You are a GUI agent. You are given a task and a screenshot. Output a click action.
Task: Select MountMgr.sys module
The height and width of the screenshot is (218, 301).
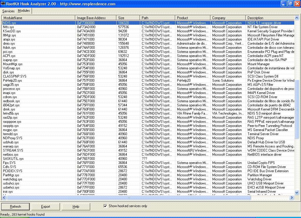[x=148, y=64]
